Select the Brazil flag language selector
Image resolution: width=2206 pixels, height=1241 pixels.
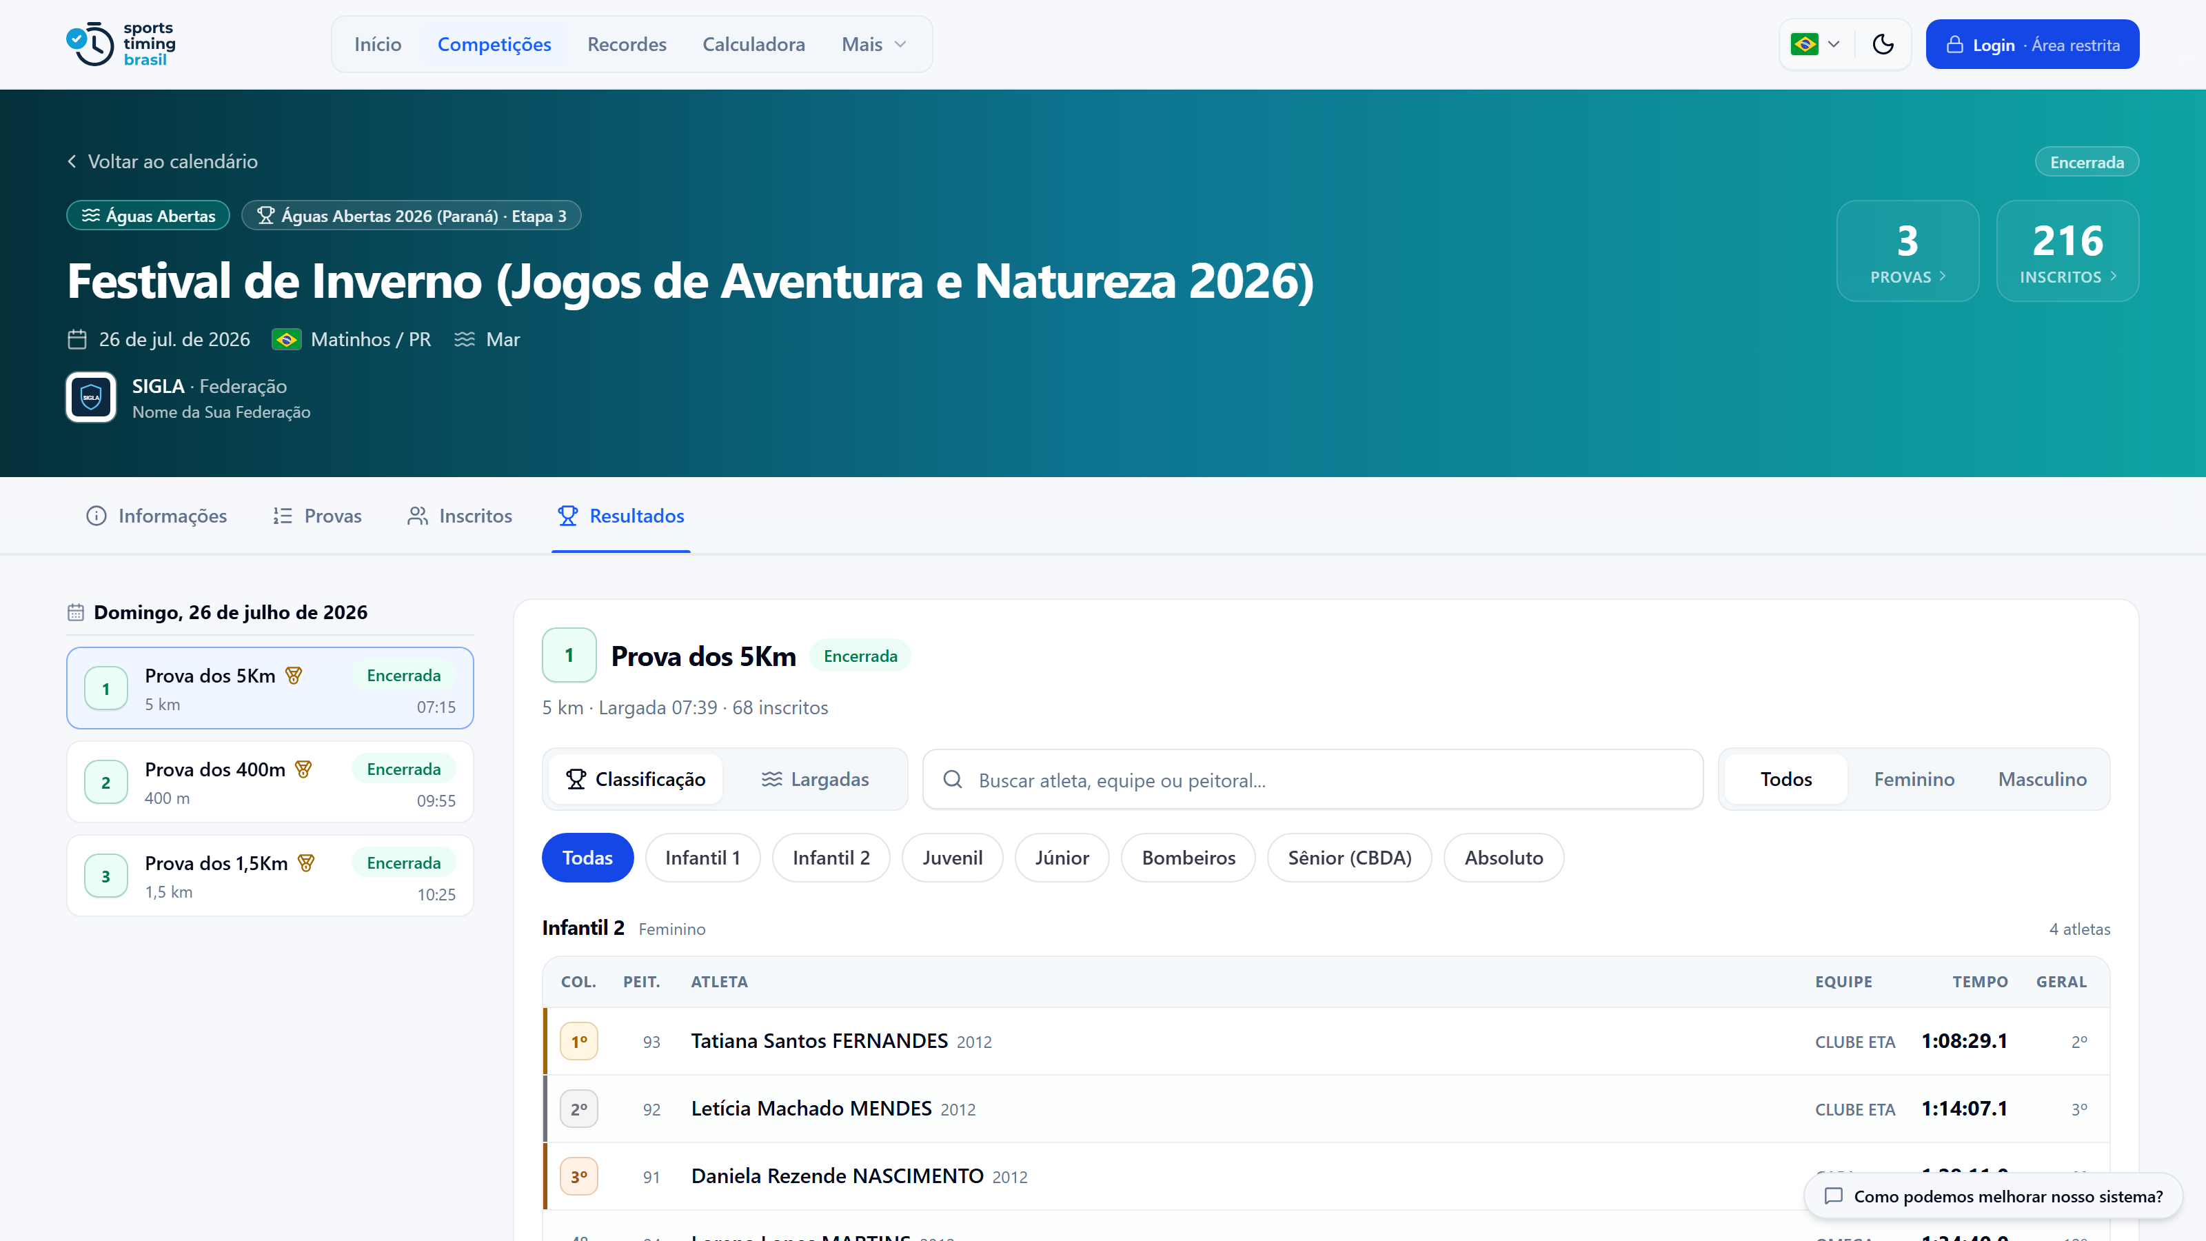click(x=1814, y=45)
